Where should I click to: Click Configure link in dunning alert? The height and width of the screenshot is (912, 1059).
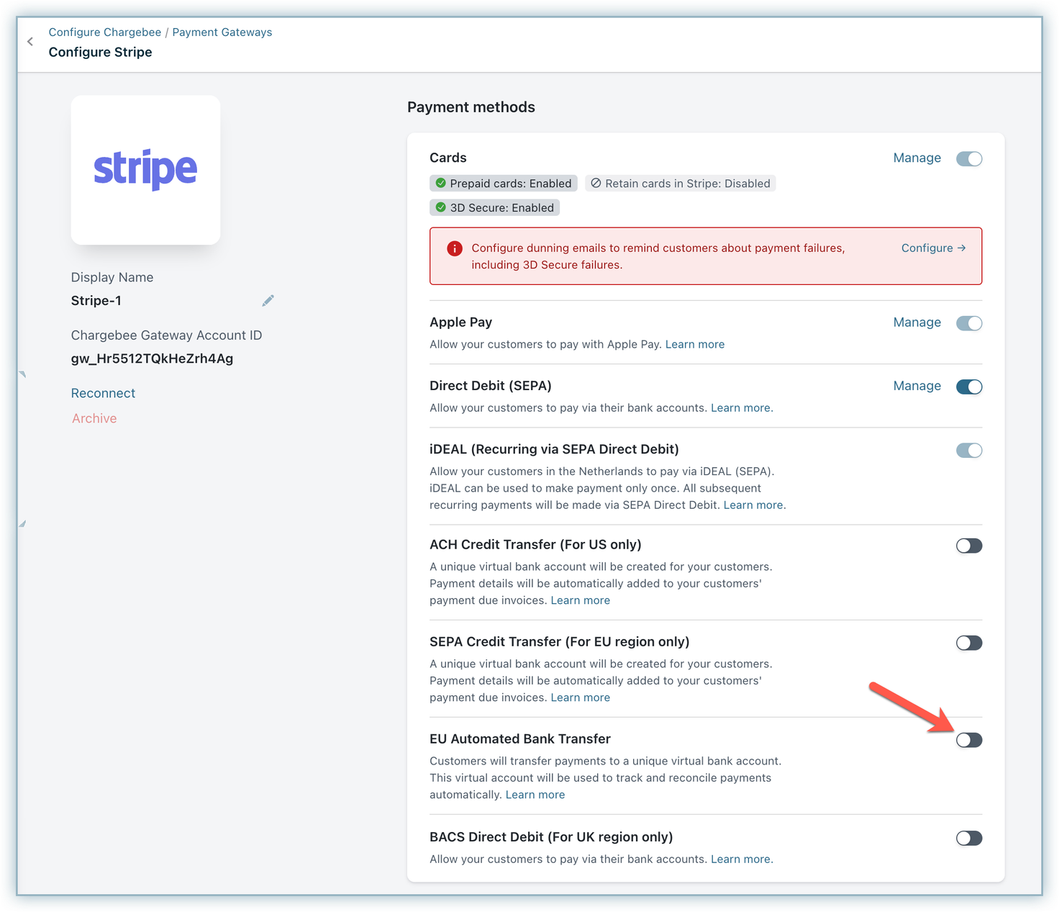933,248
